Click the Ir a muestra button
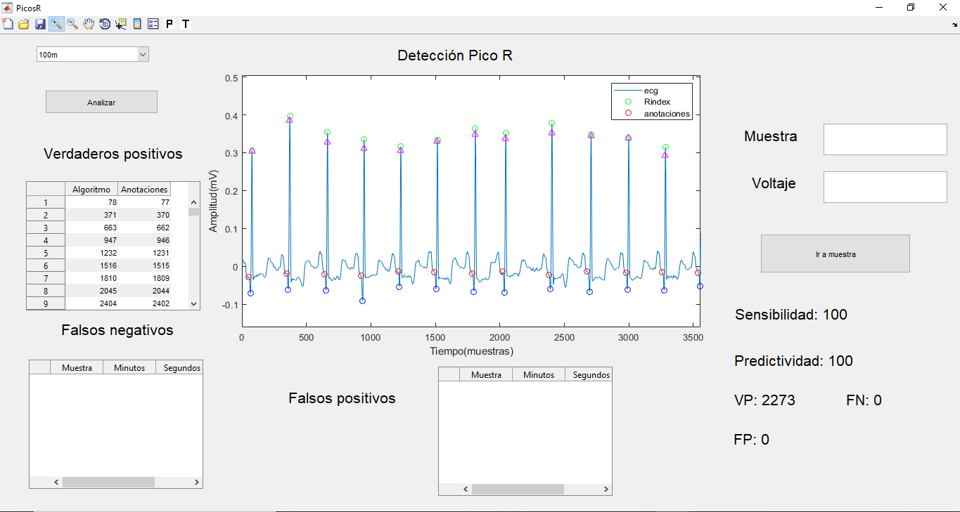The image size is (960, 512). click(x=836, y=254)
